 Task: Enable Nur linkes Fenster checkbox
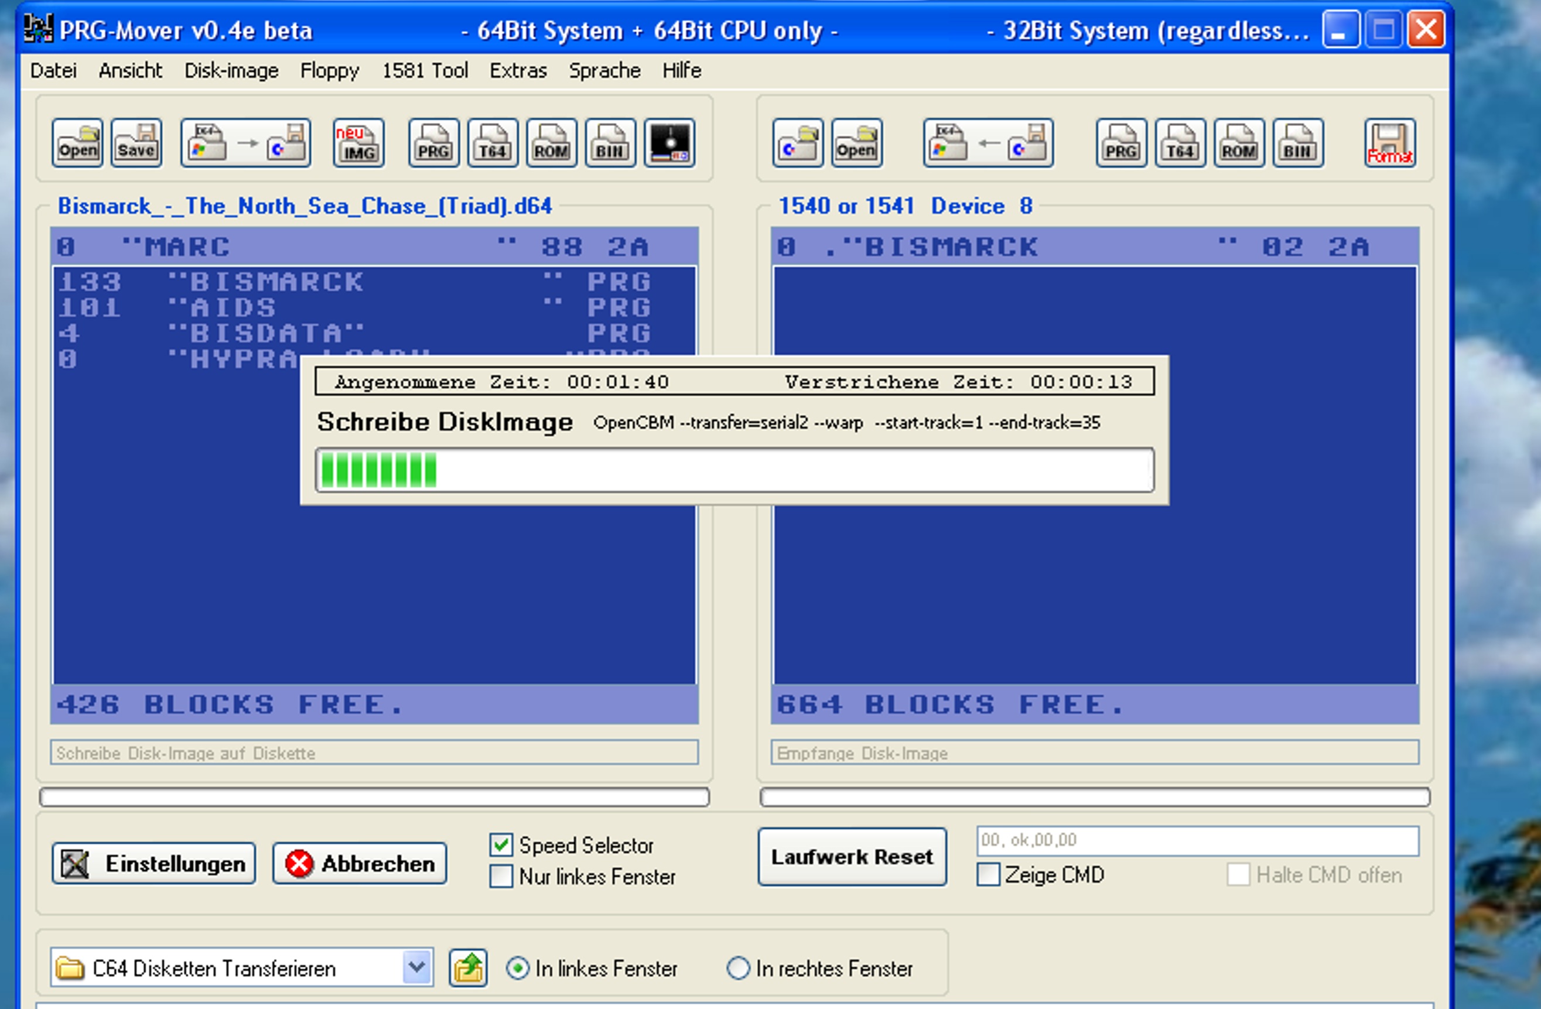point(501,876)
